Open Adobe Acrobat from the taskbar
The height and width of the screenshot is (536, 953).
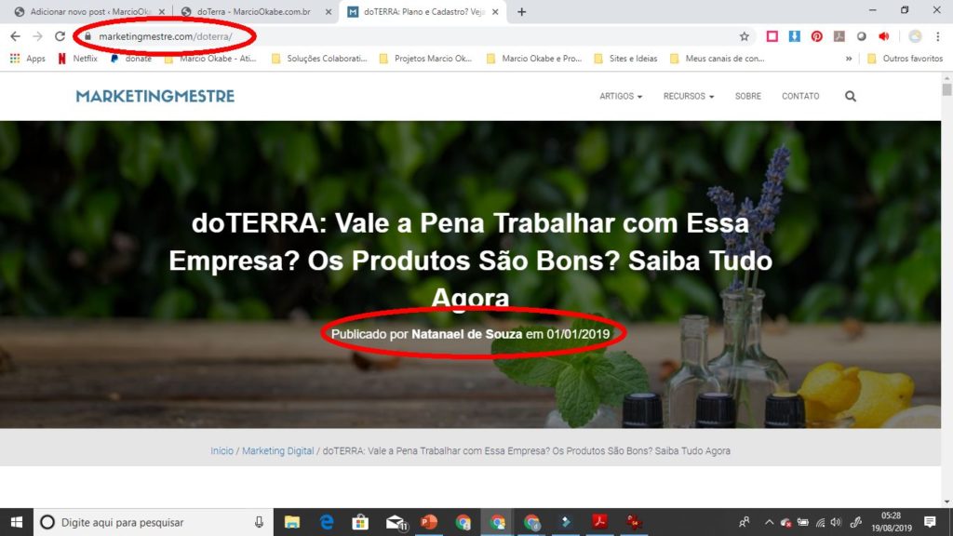tap(600, 522)
